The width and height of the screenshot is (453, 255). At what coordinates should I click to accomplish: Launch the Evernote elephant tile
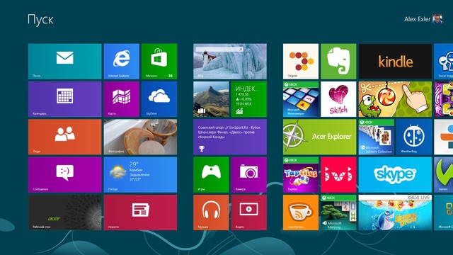[x=338, y=62]
